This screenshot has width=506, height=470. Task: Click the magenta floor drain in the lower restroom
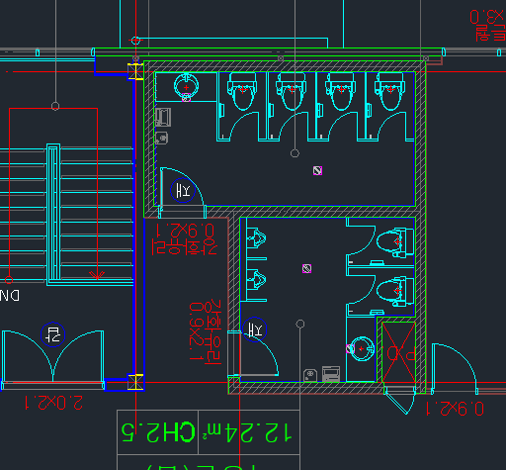tap(306, 268)
